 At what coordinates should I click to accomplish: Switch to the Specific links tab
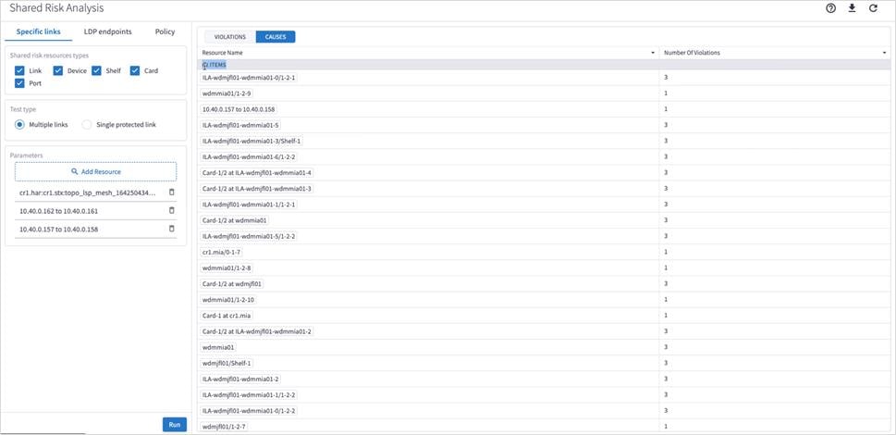(x=38, y=32)
